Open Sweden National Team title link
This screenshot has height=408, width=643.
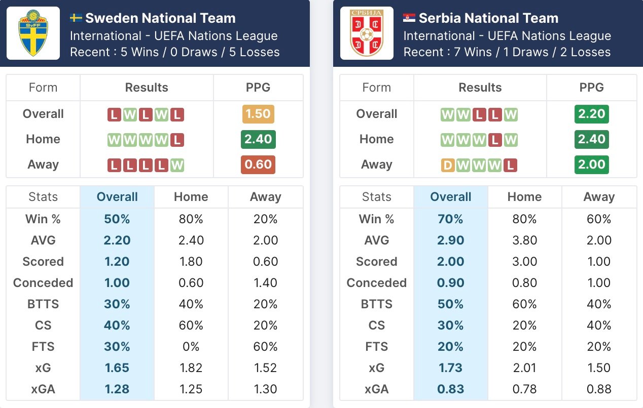pos(160,18)
